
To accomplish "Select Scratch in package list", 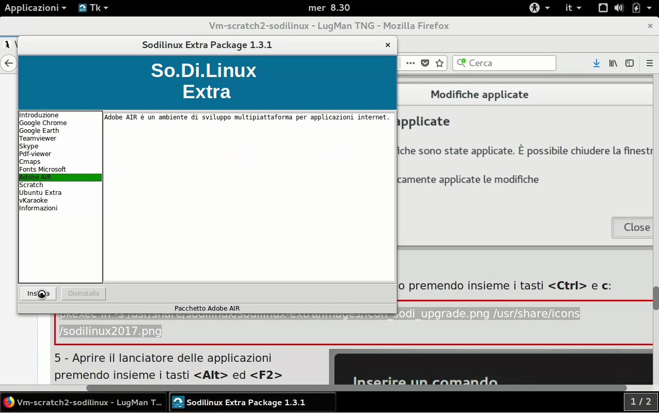I will click(x=31, y=185).
